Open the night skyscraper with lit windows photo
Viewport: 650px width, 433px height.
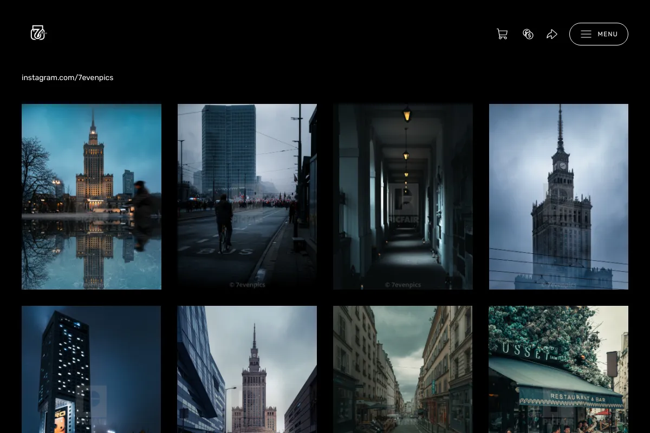[x=92, y=369]
